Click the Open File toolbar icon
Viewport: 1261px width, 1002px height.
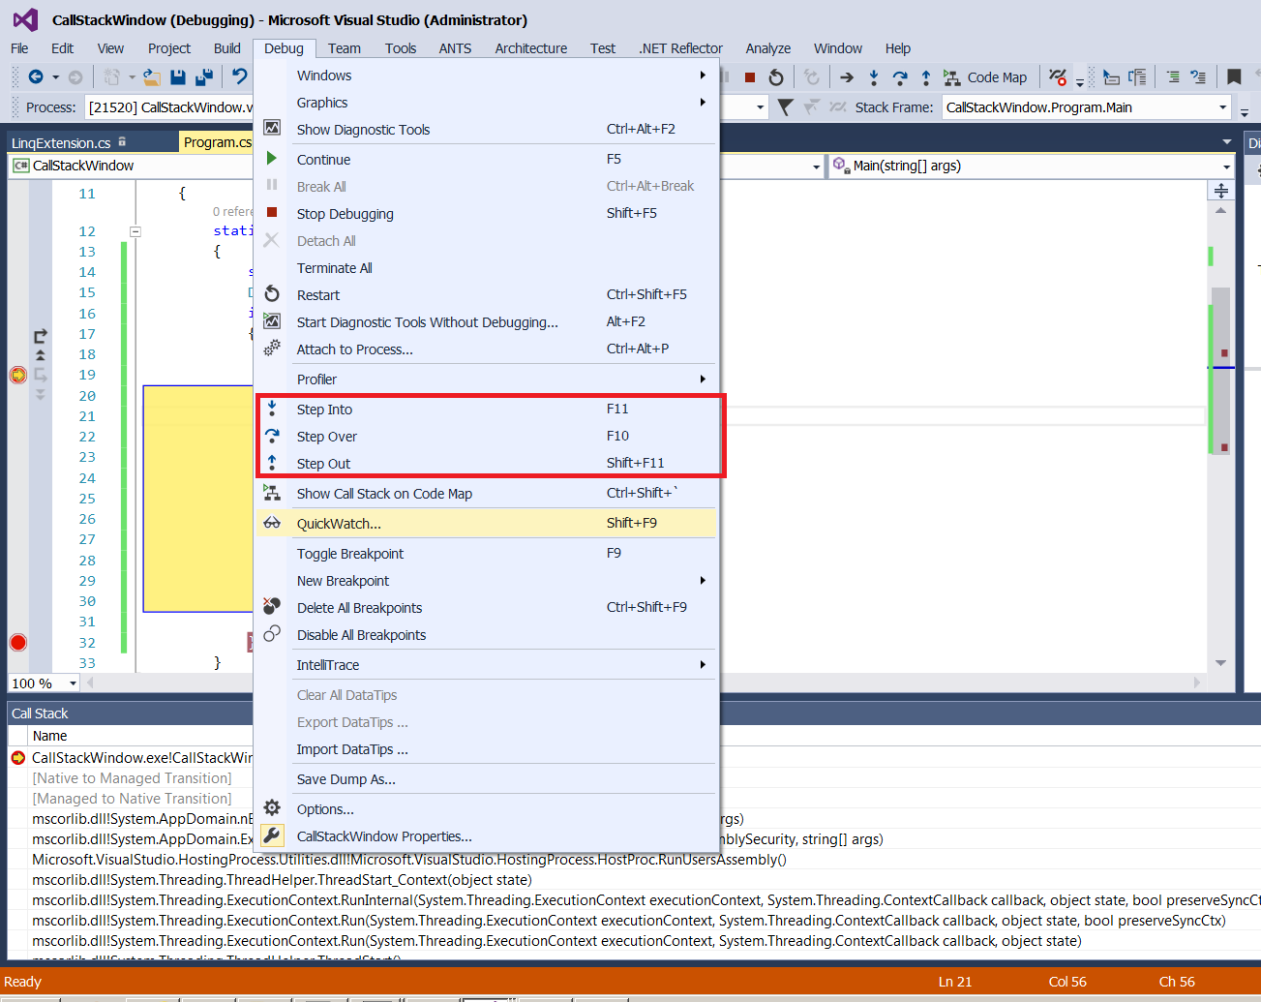151,76
